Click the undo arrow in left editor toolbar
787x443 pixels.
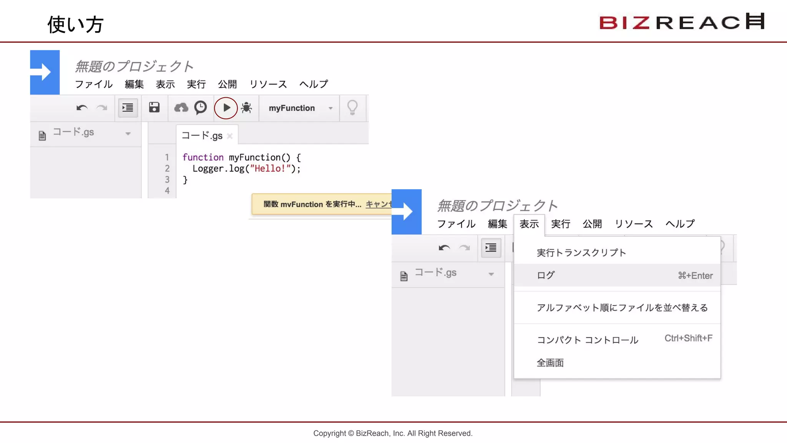pyautogui.click(x=82, y=108)
